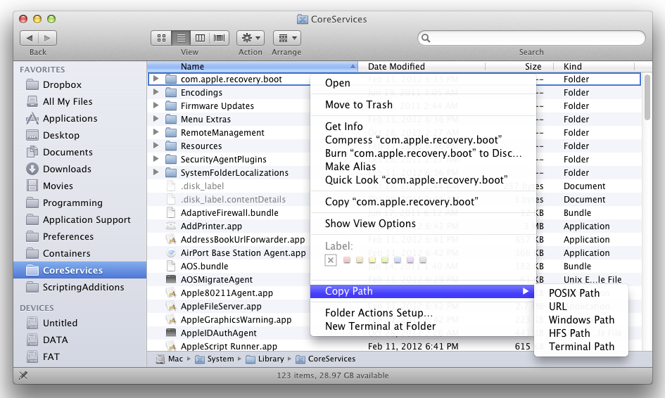Expand the SystemFolderLocalizations folder
Viewport: 665px width, 398px height.
pyautogui.click(x=156, y=172)
